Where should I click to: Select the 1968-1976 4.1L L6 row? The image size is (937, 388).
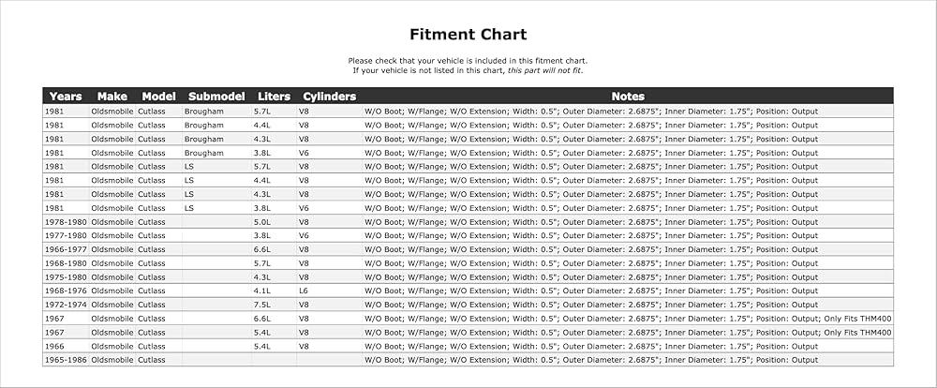point(468,291)
